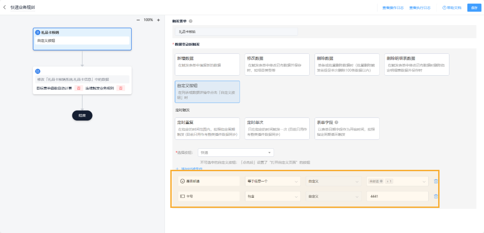This screenshot has width=484, height=233.
Task: Delete the 卡号 filter row
Action: click(x=436, y=196)
